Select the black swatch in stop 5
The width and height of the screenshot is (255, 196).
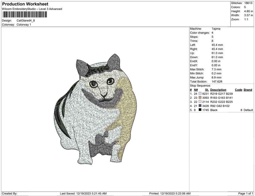[x=200, y=110]
